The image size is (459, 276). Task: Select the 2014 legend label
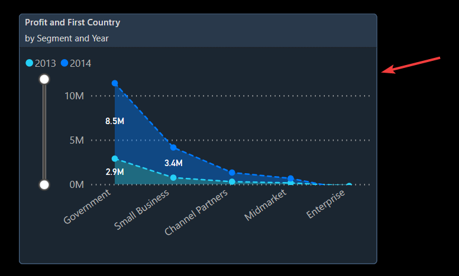(80, 63)
